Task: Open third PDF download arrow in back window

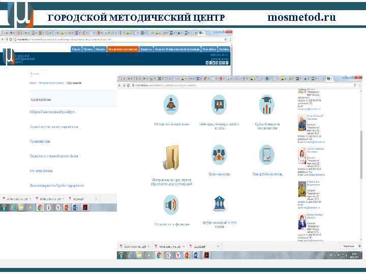Action: tap(96, 199)
